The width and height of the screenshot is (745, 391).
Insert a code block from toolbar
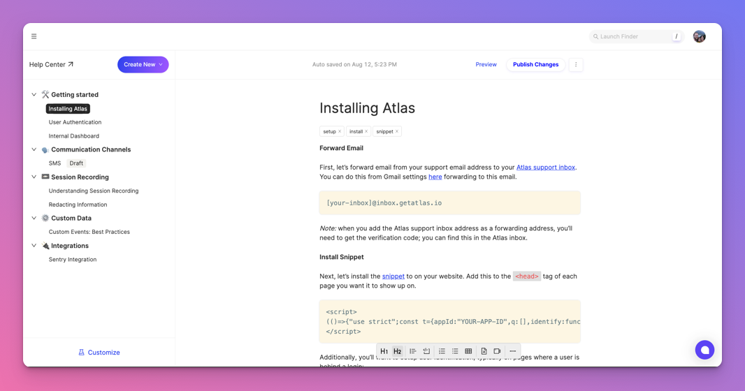[x=426, y=351]
